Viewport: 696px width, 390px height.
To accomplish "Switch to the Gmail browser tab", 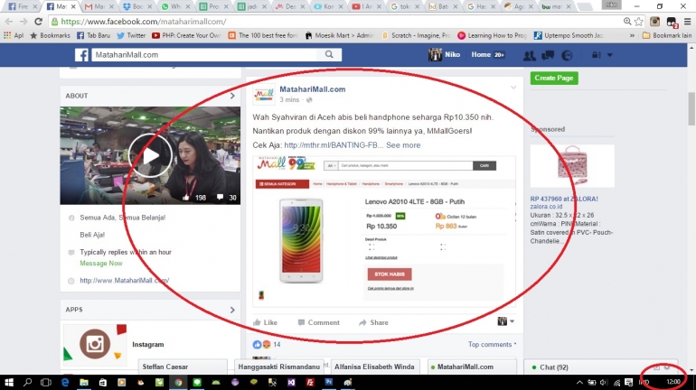I will tap(99, 6).
